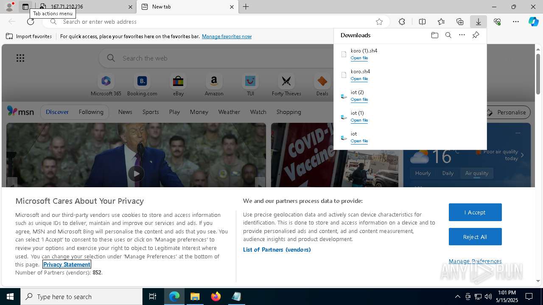
Task: Open the Shopping menu item
Action: pyautogui.click(x=288, y=112)
